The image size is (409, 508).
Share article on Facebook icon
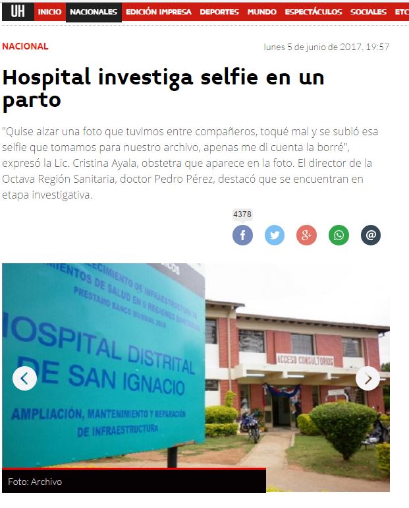click(x=242, y=235)
